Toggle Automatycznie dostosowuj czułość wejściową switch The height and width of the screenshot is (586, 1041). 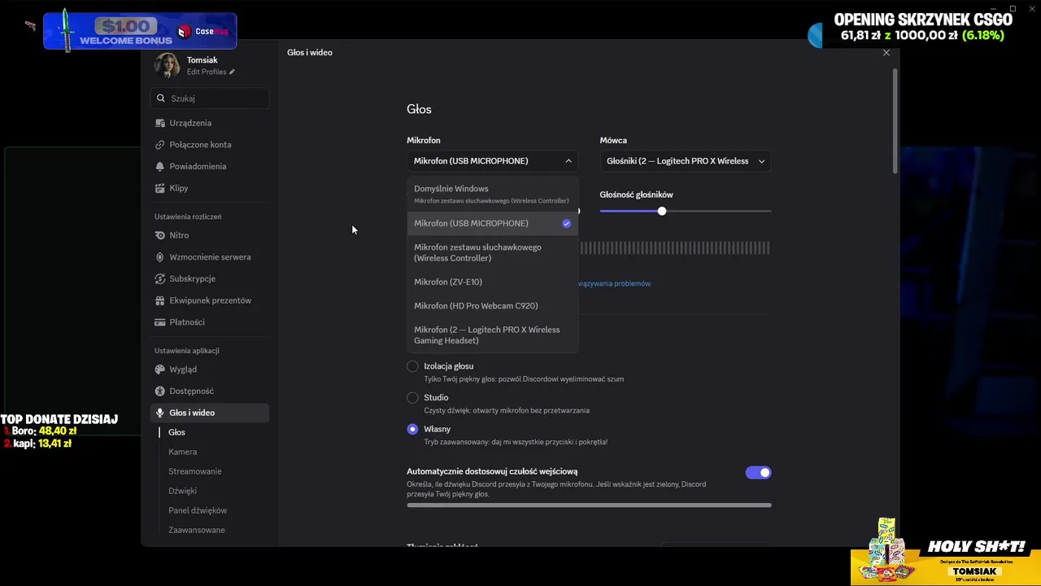pos(758,472)
